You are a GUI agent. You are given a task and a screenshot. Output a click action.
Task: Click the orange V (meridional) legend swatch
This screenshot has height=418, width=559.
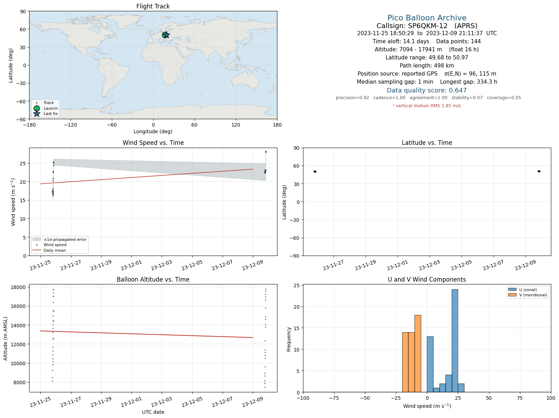[512, 295]
